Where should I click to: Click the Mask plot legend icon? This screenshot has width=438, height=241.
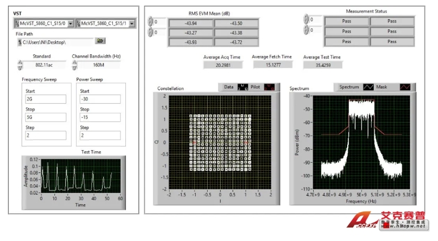405,87
